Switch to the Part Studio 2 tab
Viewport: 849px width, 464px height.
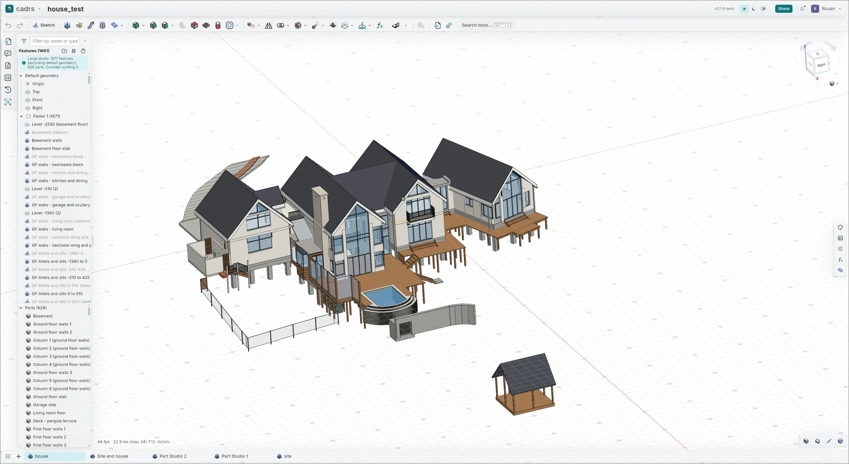coord(169,456)
